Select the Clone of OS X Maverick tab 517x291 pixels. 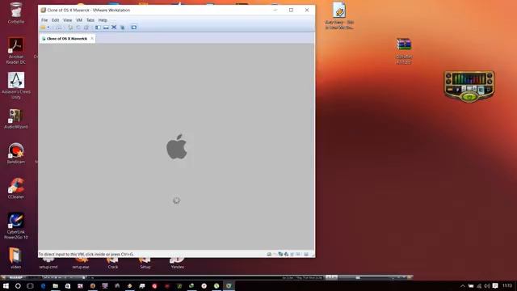click(x=67, y=39)
